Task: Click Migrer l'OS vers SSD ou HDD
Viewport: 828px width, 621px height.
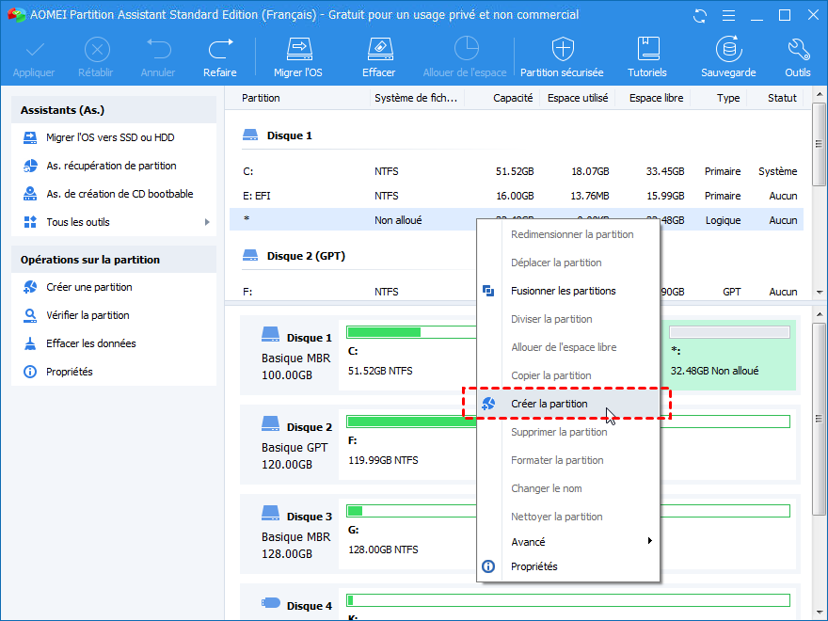Action: point(110,137)
